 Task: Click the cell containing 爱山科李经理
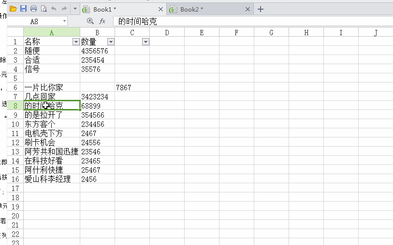point(52,179)
